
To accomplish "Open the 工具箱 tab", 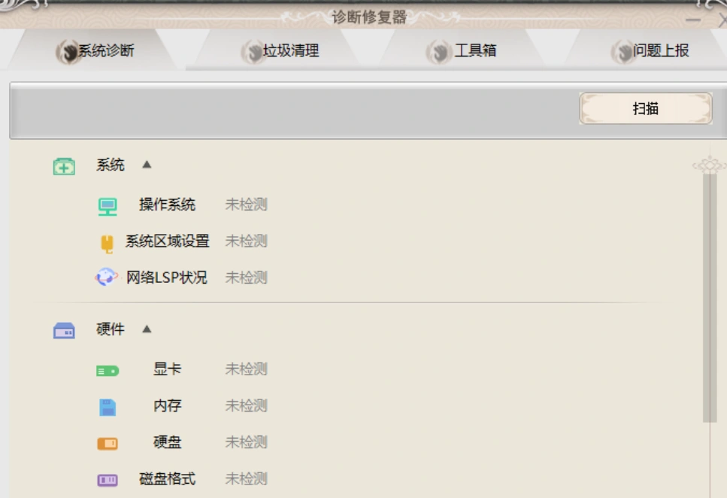I will click(465, 51).
